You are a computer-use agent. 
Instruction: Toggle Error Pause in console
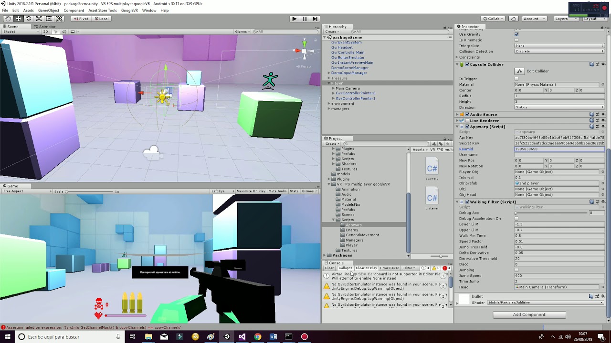point(390,268)
